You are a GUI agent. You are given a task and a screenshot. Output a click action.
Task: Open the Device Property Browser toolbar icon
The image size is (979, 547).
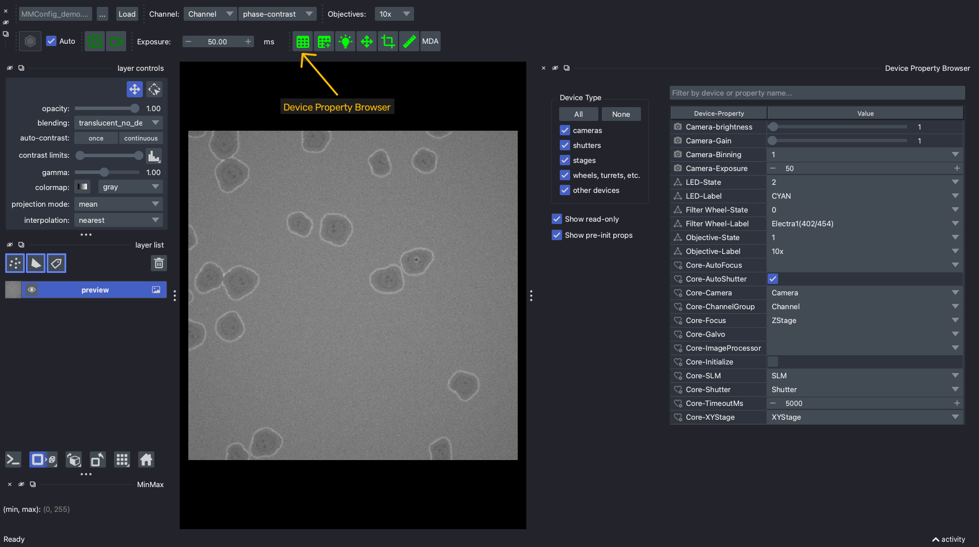coord(302,41)
